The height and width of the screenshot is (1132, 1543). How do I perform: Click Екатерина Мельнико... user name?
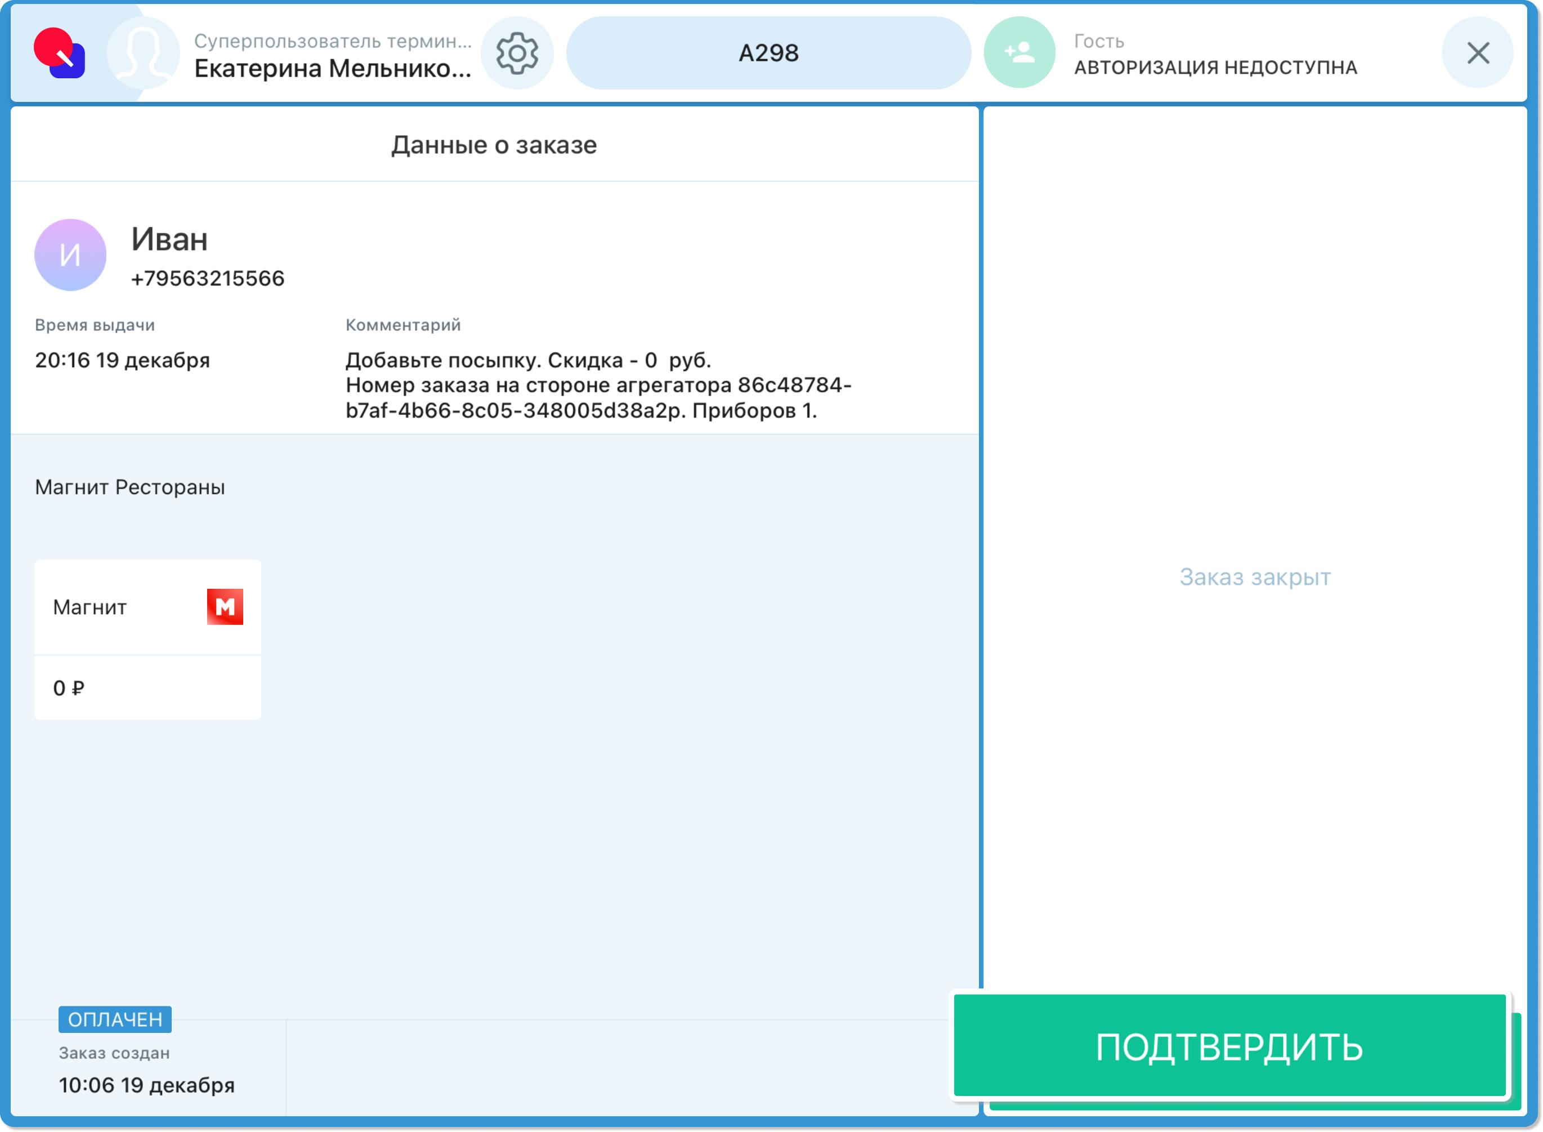332,69
